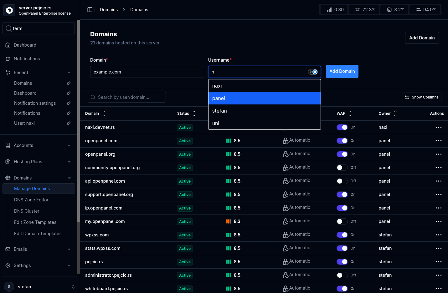Click the blue Add Domain submit button
The width and height of the screenshot is (448, 293).
342,71
